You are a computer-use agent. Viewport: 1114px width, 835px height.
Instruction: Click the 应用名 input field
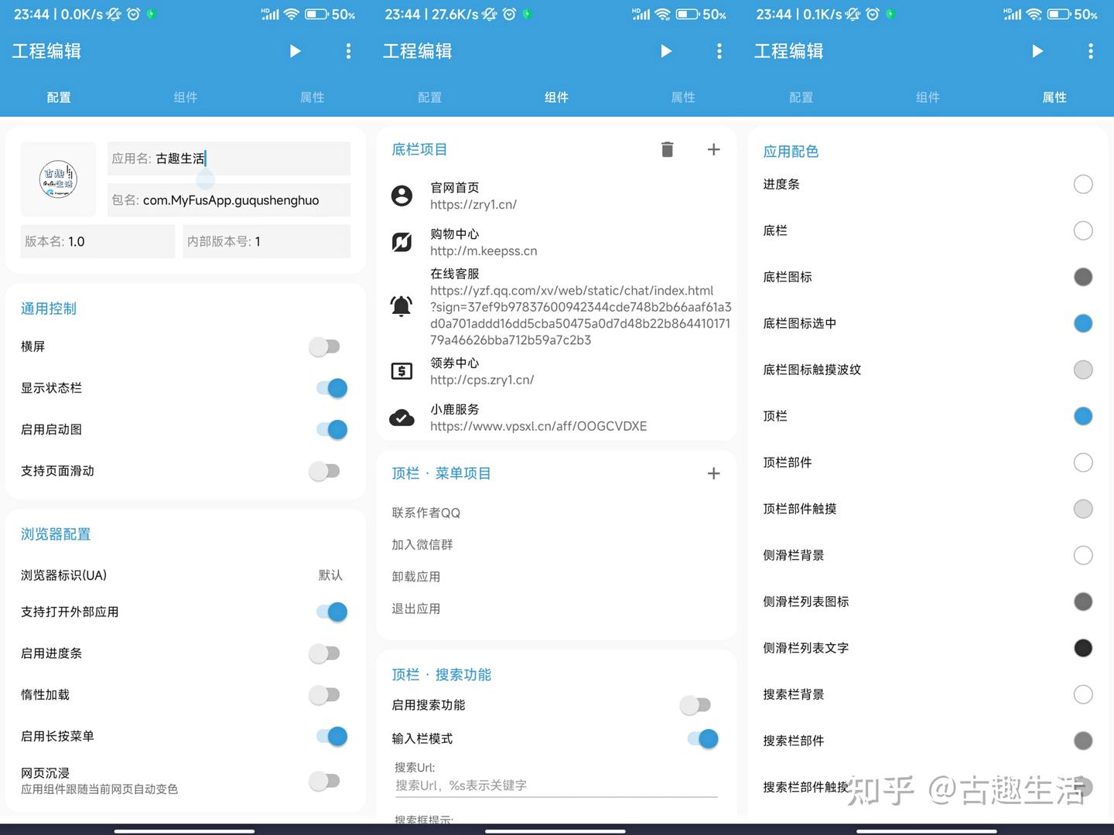click(x=228, y=158)
